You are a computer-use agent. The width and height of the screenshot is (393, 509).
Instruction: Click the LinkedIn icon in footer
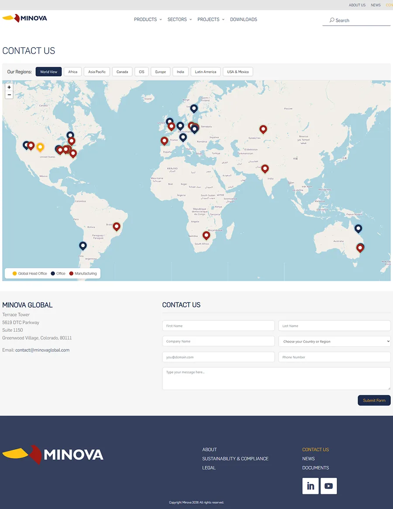pyautogui.click(x=310, y=486)
